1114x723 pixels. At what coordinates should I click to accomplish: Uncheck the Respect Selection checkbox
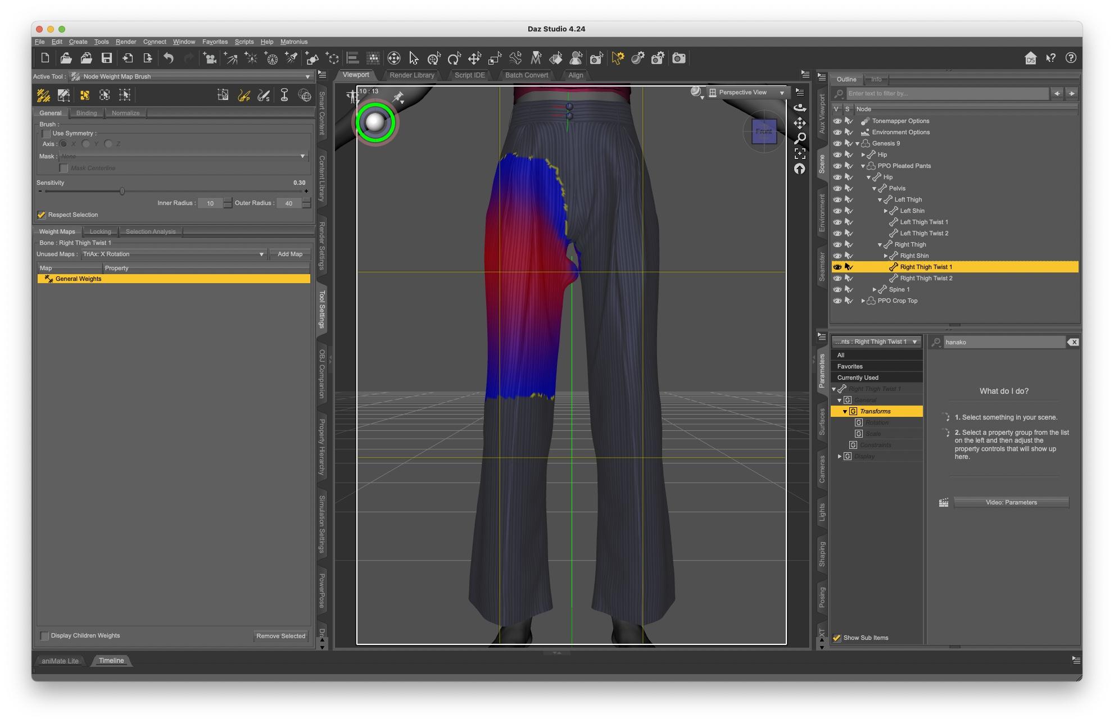click(42, 215)
